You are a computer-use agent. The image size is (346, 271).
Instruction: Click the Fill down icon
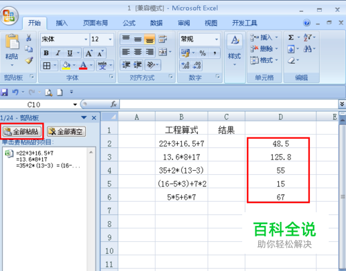tap(291, 49)
